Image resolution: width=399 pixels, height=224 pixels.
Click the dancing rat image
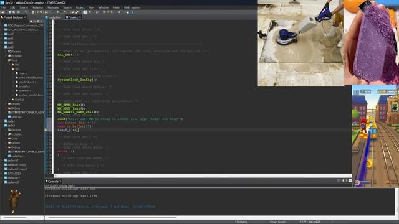pyautogui.click(x=14, y=202)
